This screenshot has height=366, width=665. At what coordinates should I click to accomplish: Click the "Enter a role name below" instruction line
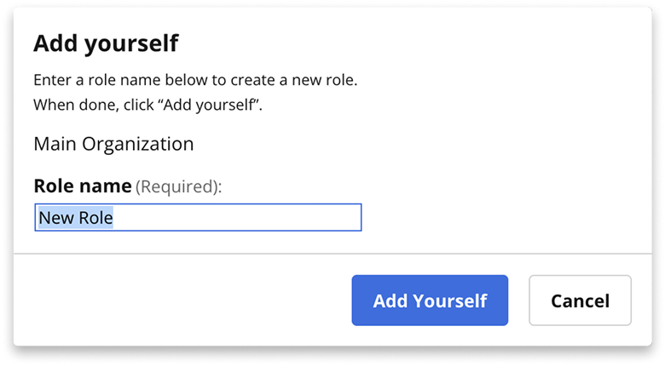pyautogui.click(x=195, y=80)
